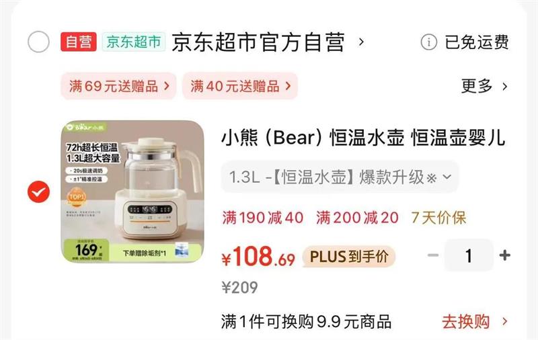Open the 已免运费 shipping details
Image resolution: width=538 pixels, height=340 pixels.
(477, 42)
